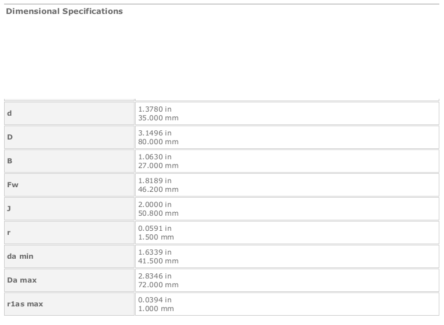444x325 pixels.
Task: Click the 1.3780 in bore value
Action: [154, 109]
